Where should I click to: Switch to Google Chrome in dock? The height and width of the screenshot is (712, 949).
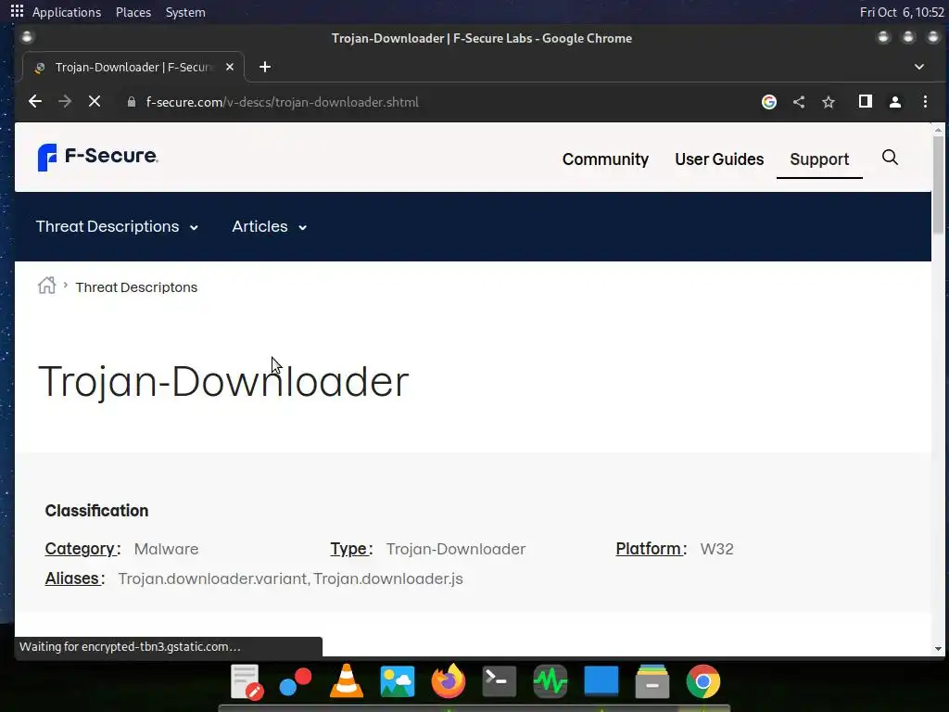point(703,681)
